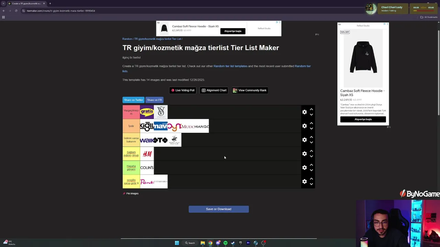Move Sağlam indirim olmalı tier up
Image resolution: width=440 pixels, height=247 pixels.
311,151
